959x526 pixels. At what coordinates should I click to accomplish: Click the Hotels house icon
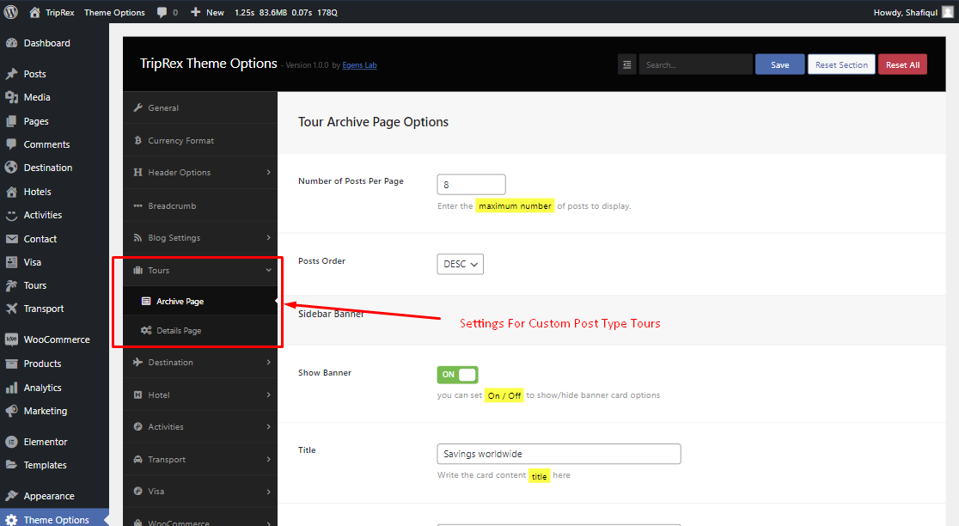click(12, 192)
